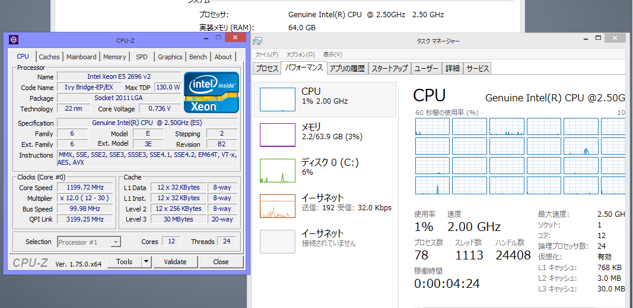The height and width of the screenshot is (308, 633).
Task: Select the CPU tab in CPU-Z
Action: click(x=23, y=56)
